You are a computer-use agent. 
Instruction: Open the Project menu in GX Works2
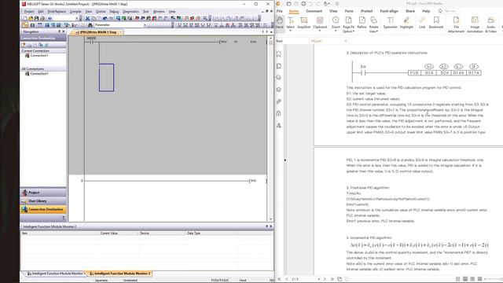pos(29,12)
